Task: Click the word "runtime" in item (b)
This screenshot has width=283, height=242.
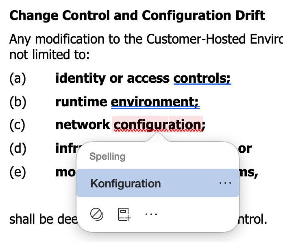Action: pyautogui.click(x=81, y=101)
